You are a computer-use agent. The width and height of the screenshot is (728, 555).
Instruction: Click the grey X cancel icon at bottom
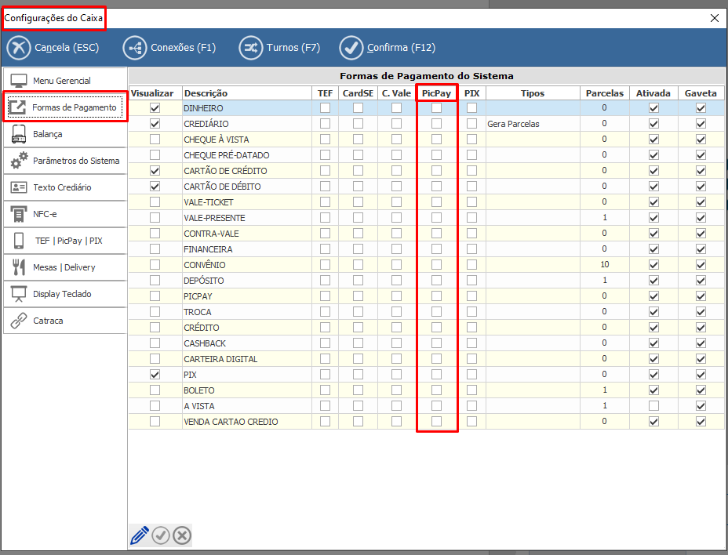pos(182,535)
